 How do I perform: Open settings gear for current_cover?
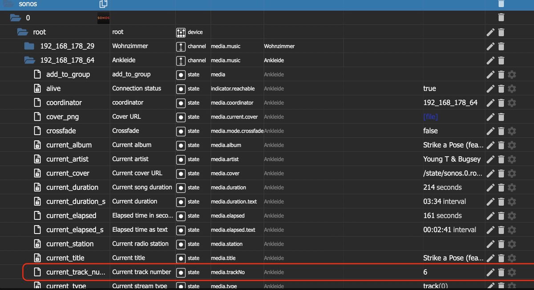click(x=512, y=173)
